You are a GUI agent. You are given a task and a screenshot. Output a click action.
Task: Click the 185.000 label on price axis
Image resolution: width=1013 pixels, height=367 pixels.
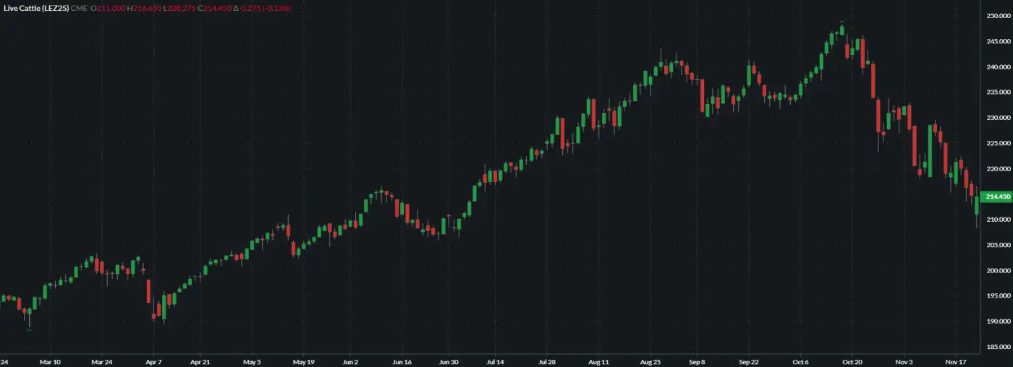coord(998,347)
